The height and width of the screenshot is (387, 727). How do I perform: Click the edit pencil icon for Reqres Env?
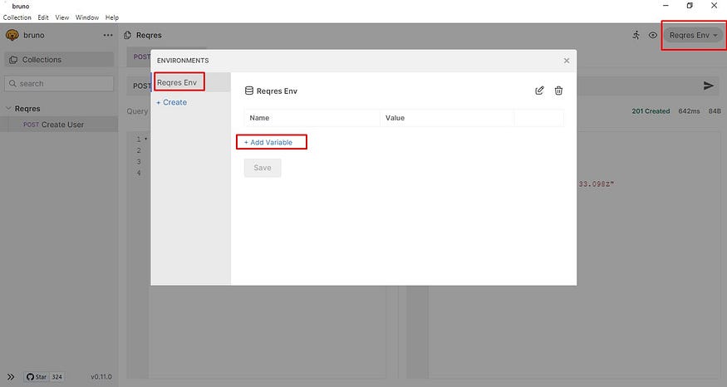coord(539,91)
